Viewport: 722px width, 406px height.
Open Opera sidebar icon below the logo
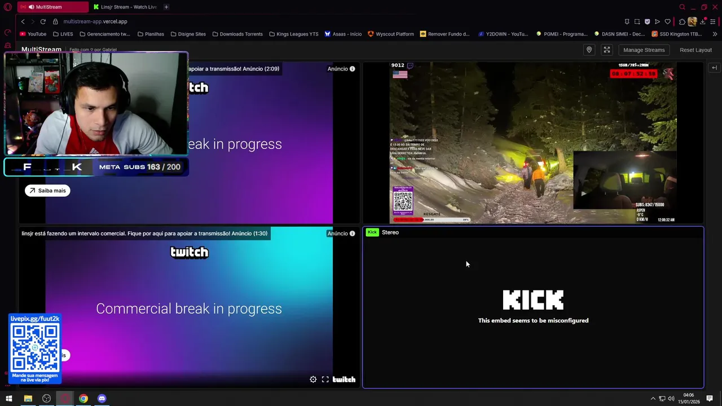(x=7, y=33)
